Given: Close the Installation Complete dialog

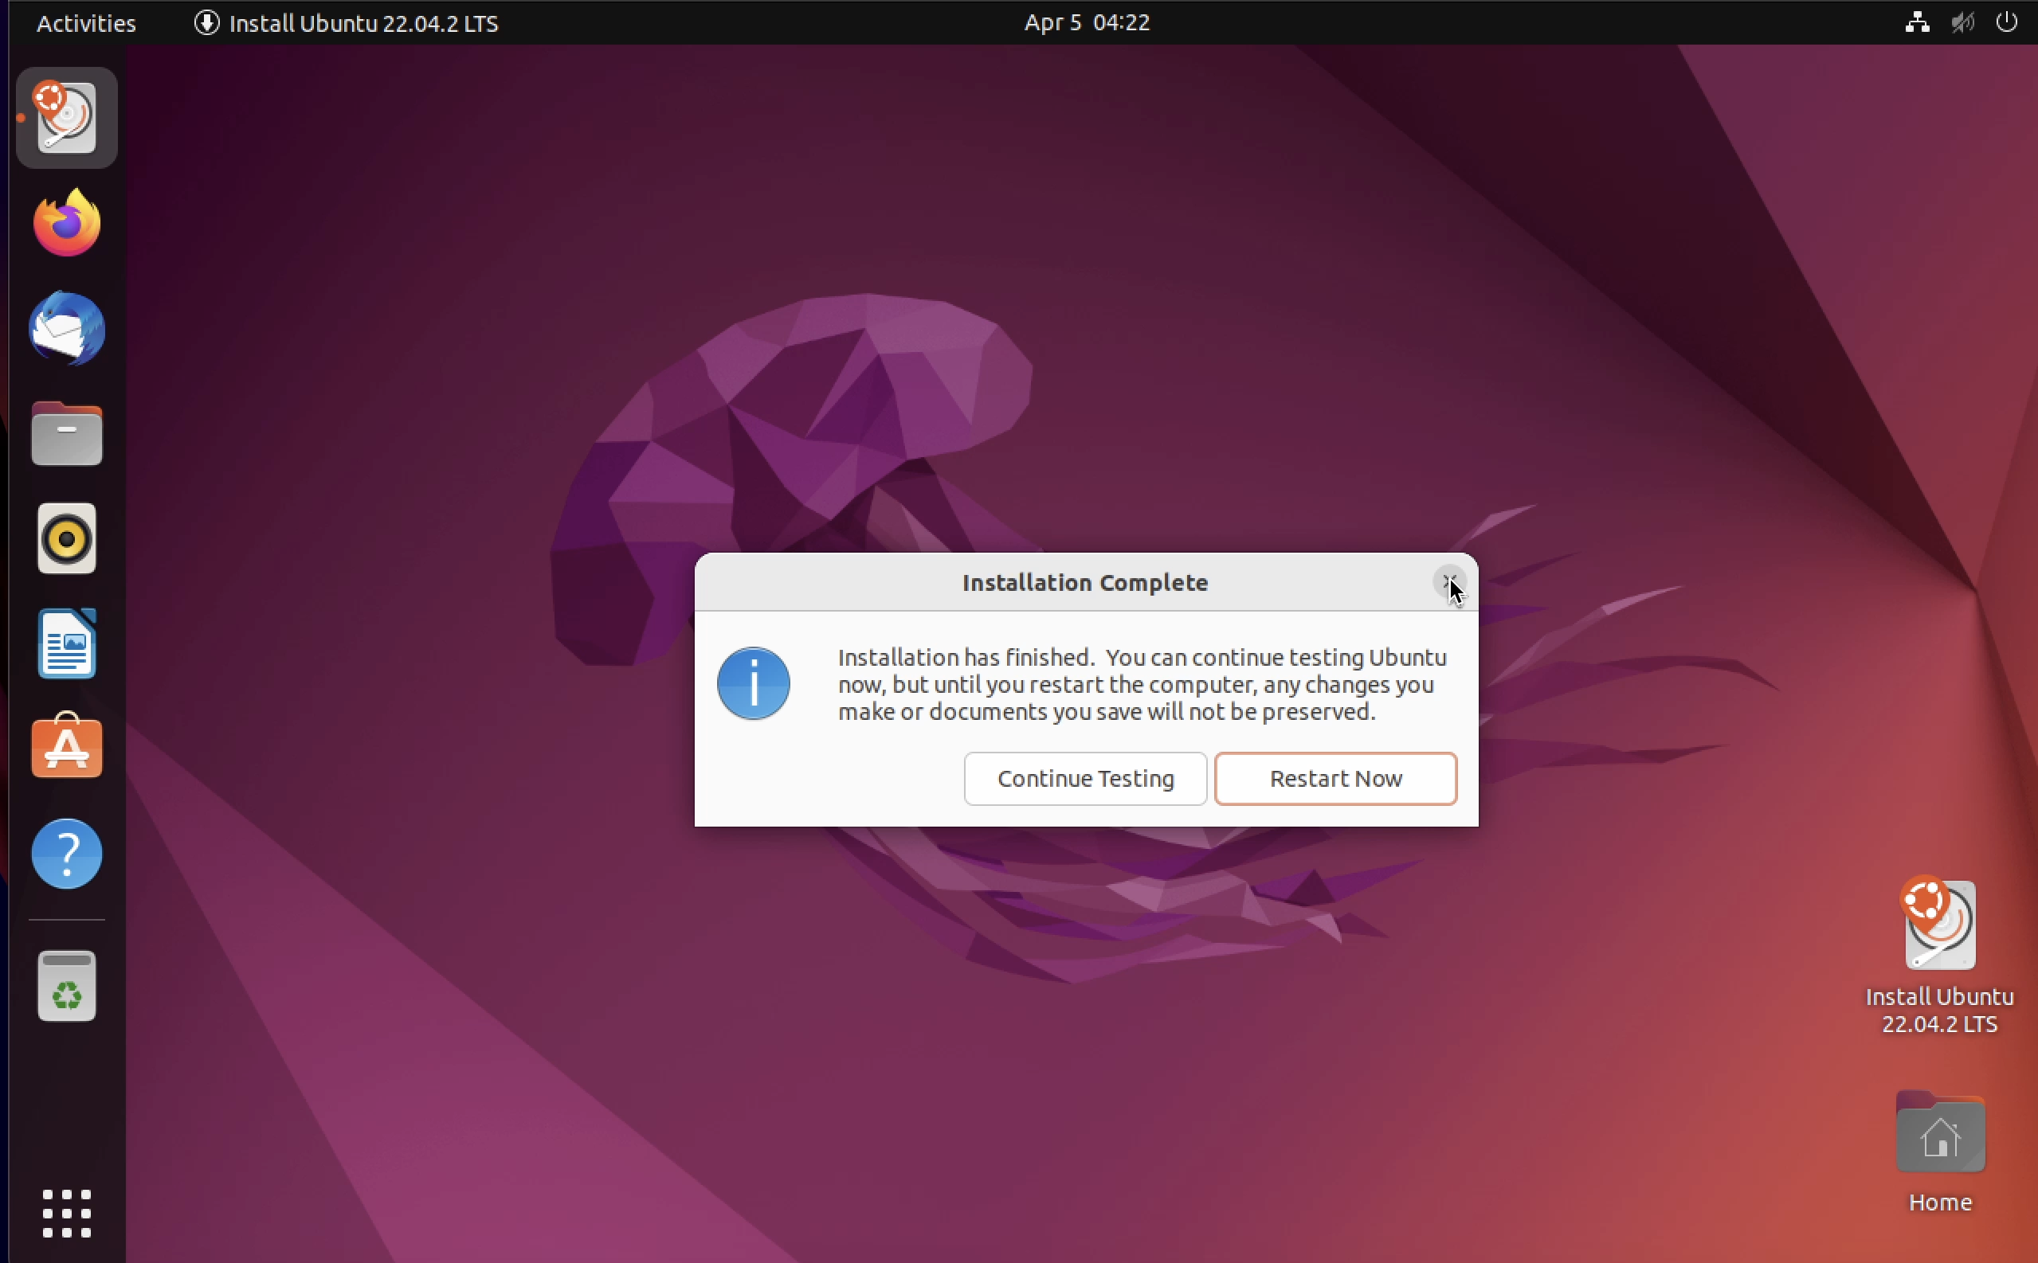Looking at the screenshot, I should coord(1449,581).
